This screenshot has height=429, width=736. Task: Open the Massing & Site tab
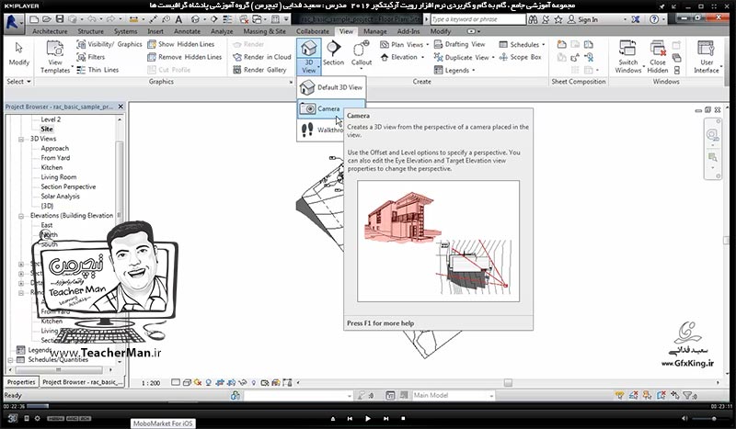(264, 31)
